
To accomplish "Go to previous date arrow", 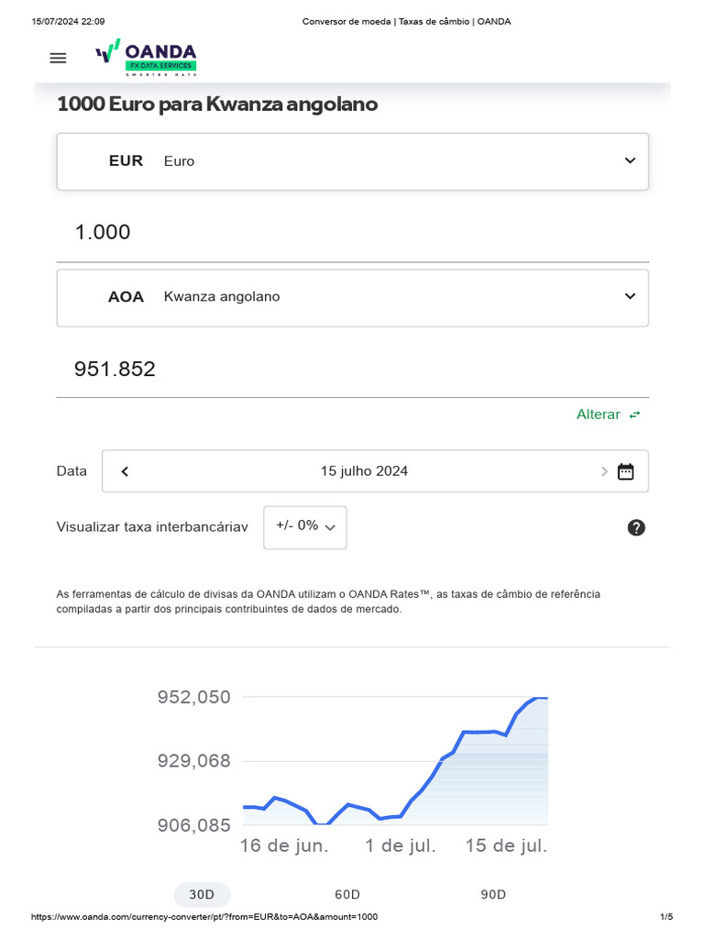I will coord(125,471).
